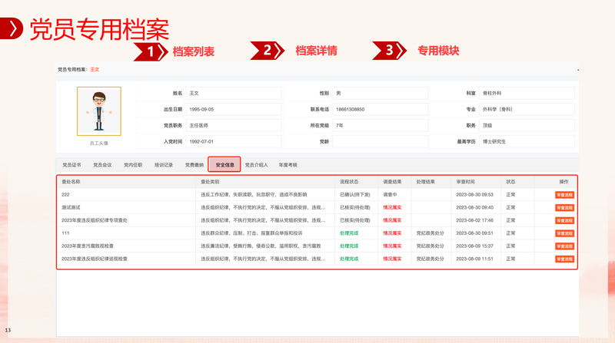Open the 党员介绍人 tab

point(257,165)
